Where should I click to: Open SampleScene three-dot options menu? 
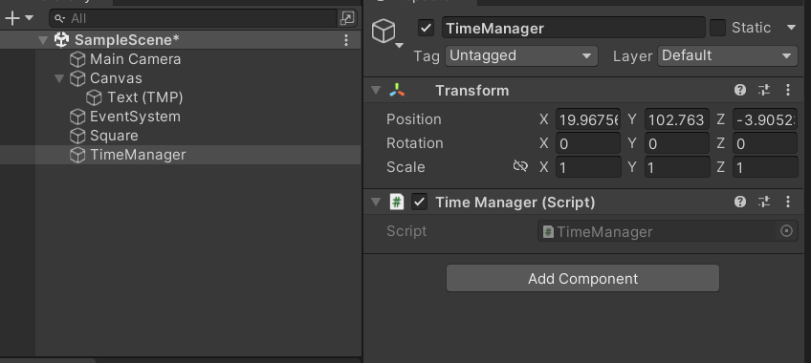click(x=346, y=40)
